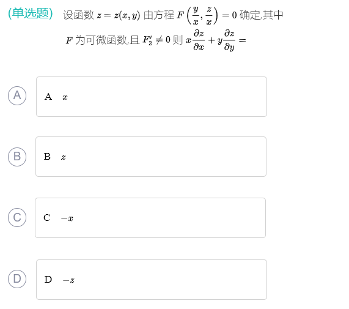Choose the circled C radio option

(17, 217)
